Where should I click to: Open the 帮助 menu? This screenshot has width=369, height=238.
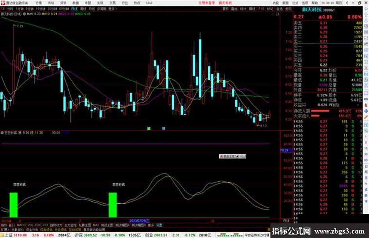(315, 3)
